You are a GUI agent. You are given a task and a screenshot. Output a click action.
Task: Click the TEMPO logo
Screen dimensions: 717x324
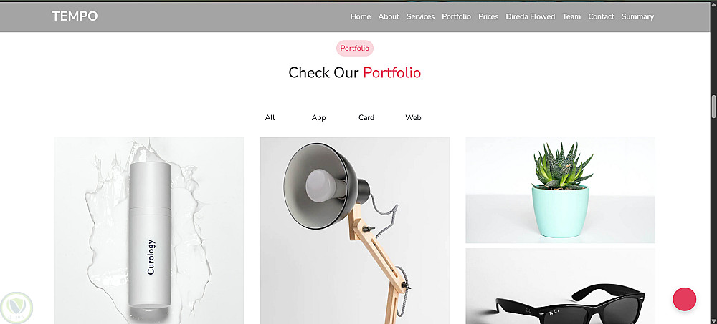pos(75,16)
